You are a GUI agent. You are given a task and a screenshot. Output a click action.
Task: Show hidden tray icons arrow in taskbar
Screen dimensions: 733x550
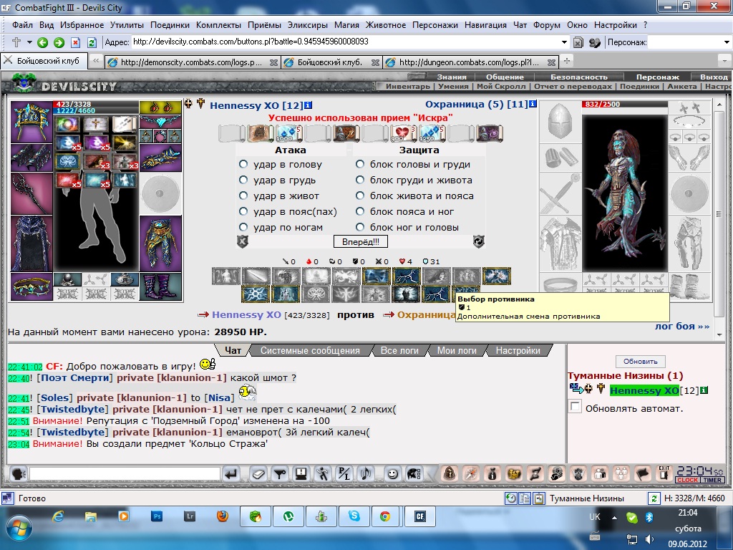click(x=614, y=517)
